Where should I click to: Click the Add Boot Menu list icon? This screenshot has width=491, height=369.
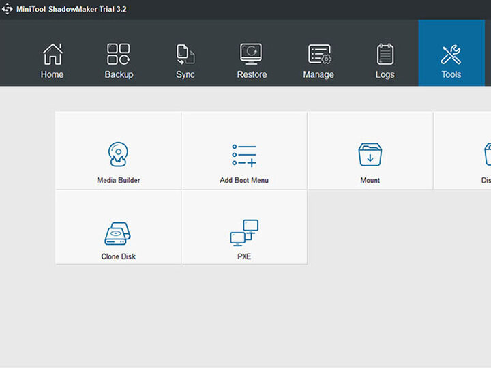pyautogui.click(x=244, y=155)
